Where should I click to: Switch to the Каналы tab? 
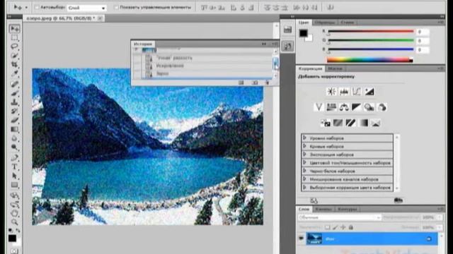pyautogui.click(x=323, y=209)
